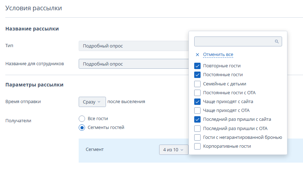Open the Тип dropdown field

coord(133,46)
